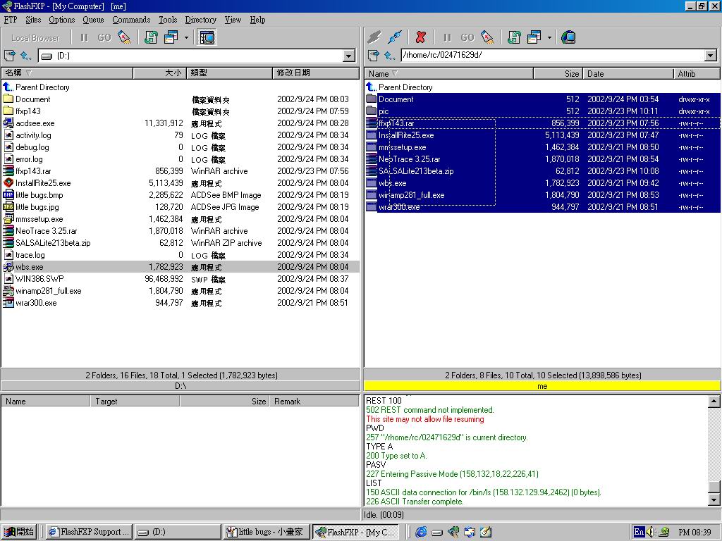Expand the arrow next to local windows icon
This screenshot has width=722, height=541.
point(187,37)
